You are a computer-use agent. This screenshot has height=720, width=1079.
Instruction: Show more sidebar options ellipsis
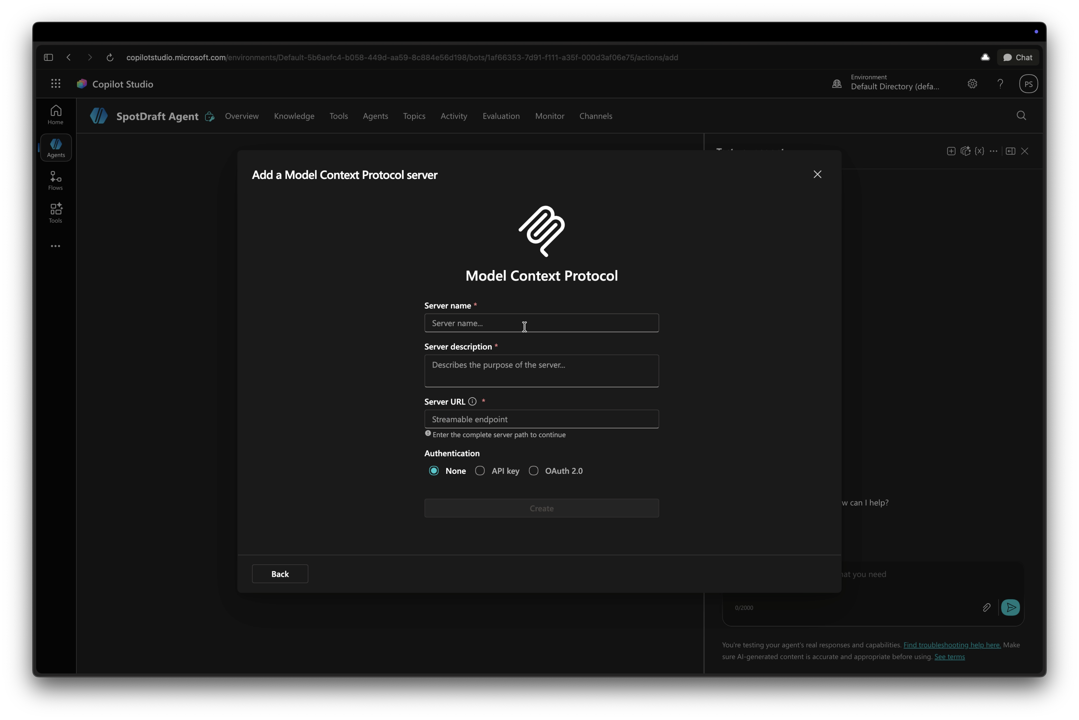point(56,246)
